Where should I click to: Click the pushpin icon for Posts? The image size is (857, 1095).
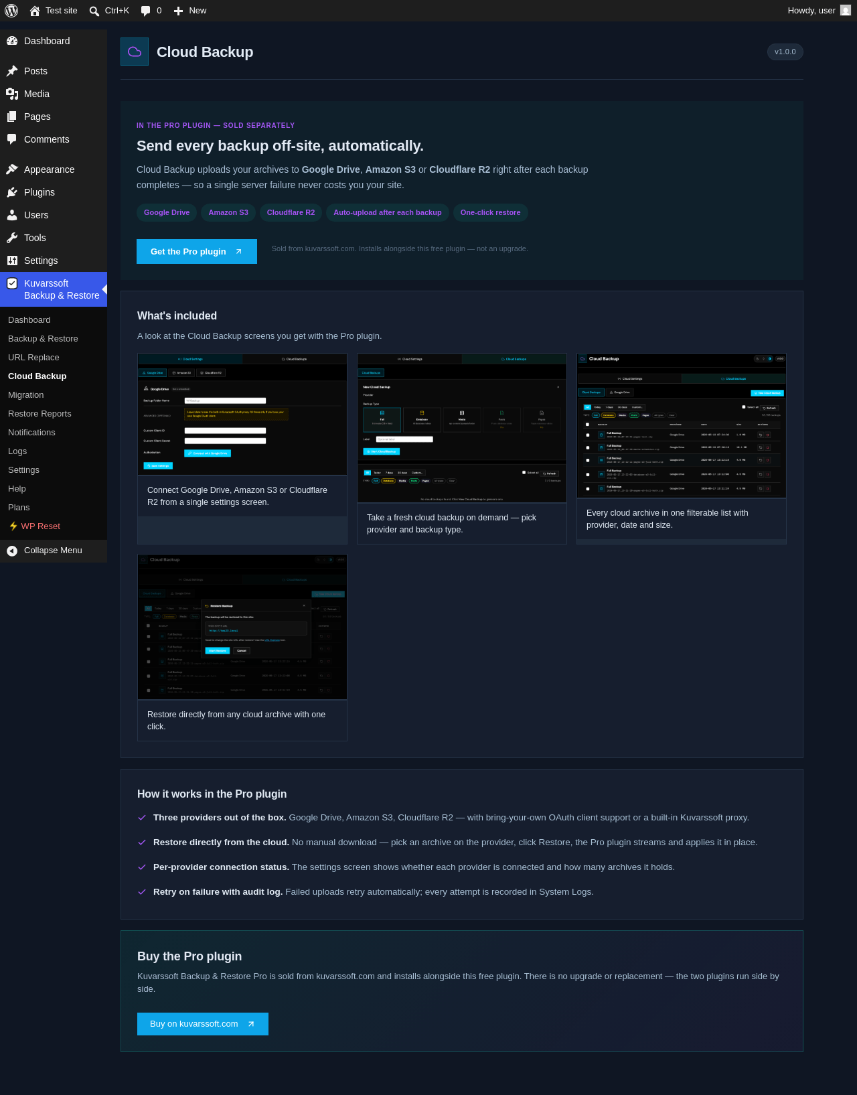coord(12,71)
